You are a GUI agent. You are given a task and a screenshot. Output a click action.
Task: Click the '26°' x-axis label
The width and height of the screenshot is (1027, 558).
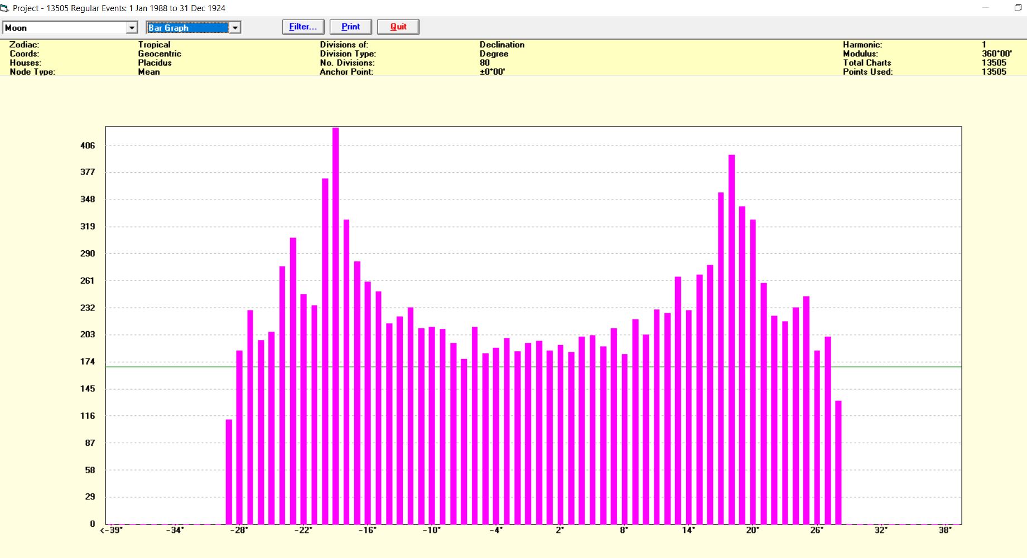[x=817, y=530]
